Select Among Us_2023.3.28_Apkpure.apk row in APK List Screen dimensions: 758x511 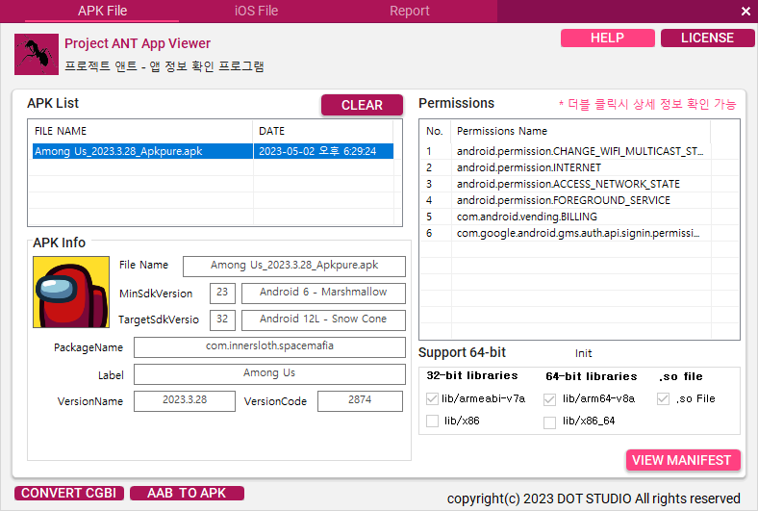[213, 151]
